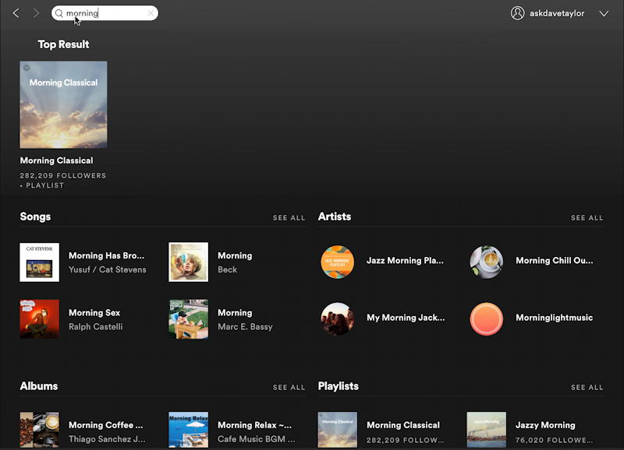The height and width of the screenshot is (450, 624).
Task: Open artist Thiago Sanchez J...
Action: pos(107,439)
